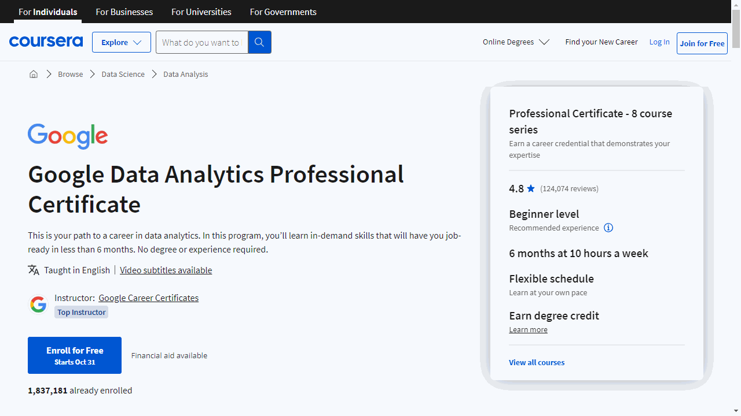Click the translate icon beside Taught in English

34,270
